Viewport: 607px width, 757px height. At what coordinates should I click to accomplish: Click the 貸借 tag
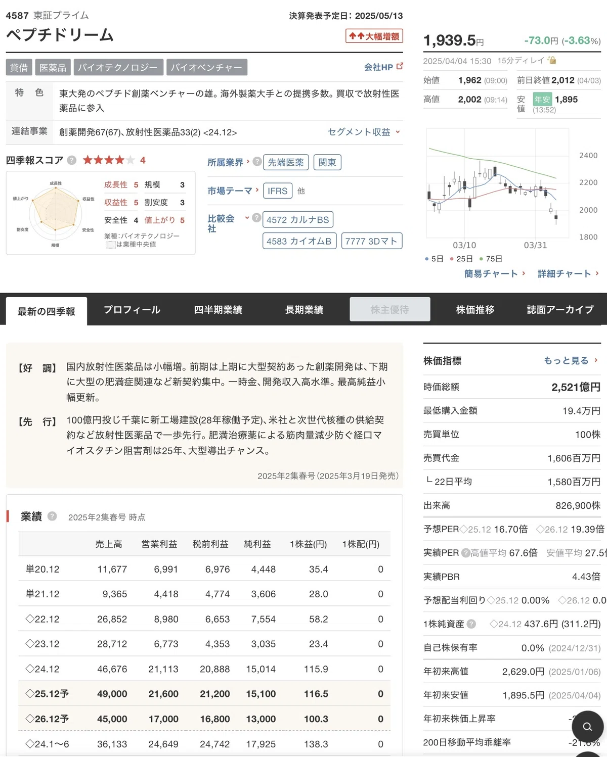click(19, 67)
